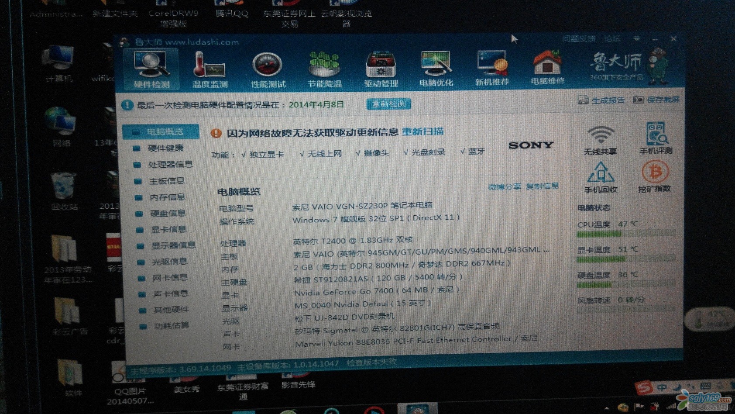This screenshot has height=414, width=735.
Task: Open 驱动管理 driver management
Action: coord(381,70)
